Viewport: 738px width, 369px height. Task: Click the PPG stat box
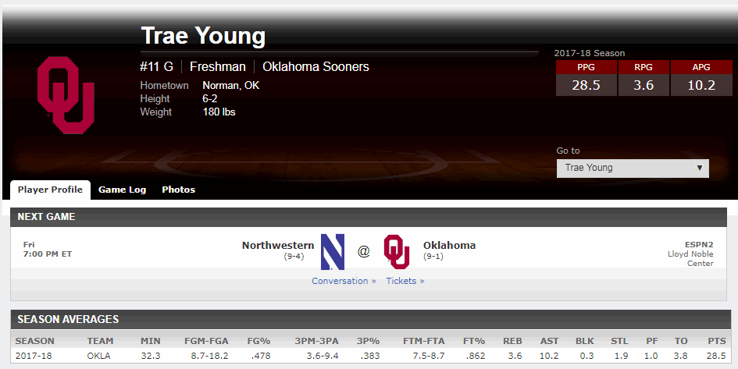(586, 78)
